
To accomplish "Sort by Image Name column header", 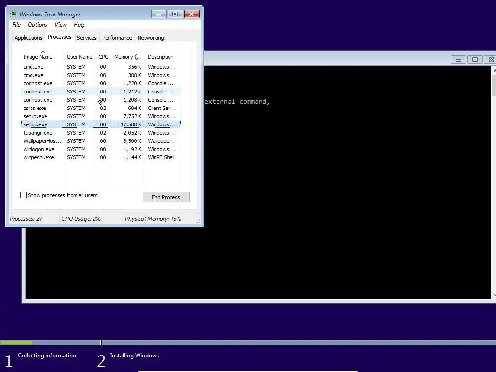I will pyautogui.click(x=42, y=57).
